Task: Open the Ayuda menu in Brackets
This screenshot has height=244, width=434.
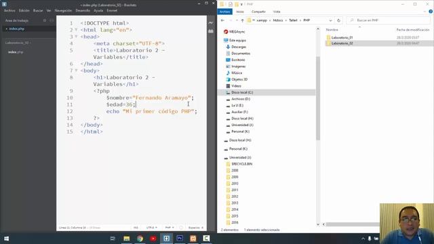Action: tap(98, 11)
